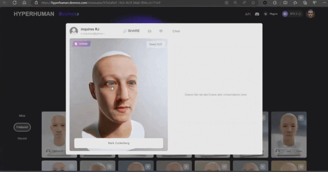The height and width of the screenshot is (172, 328).
Task: Open the Discord icon in header
Action: [x=257, y=14]
